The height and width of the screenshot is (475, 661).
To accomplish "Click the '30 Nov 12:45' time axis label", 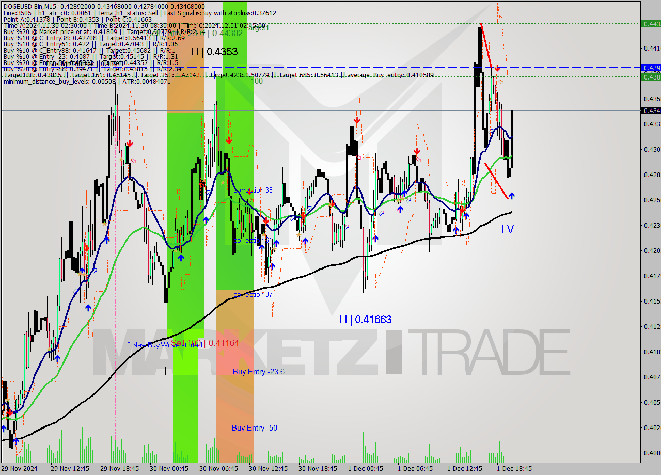I will click(268, 469).
